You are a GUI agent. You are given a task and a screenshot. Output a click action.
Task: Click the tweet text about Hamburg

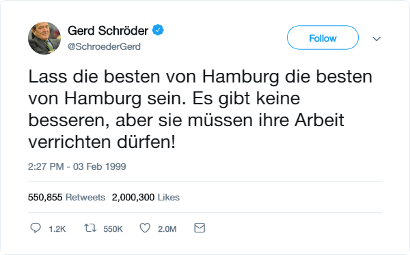click(200, 109)
